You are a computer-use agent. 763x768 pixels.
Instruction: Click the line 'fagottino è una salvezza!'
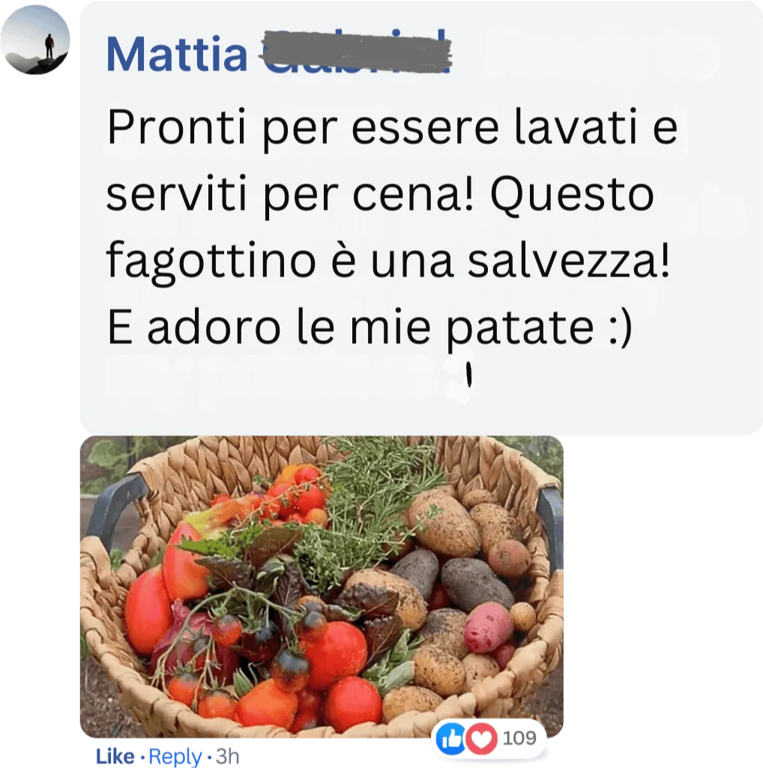tap(387, 261)
